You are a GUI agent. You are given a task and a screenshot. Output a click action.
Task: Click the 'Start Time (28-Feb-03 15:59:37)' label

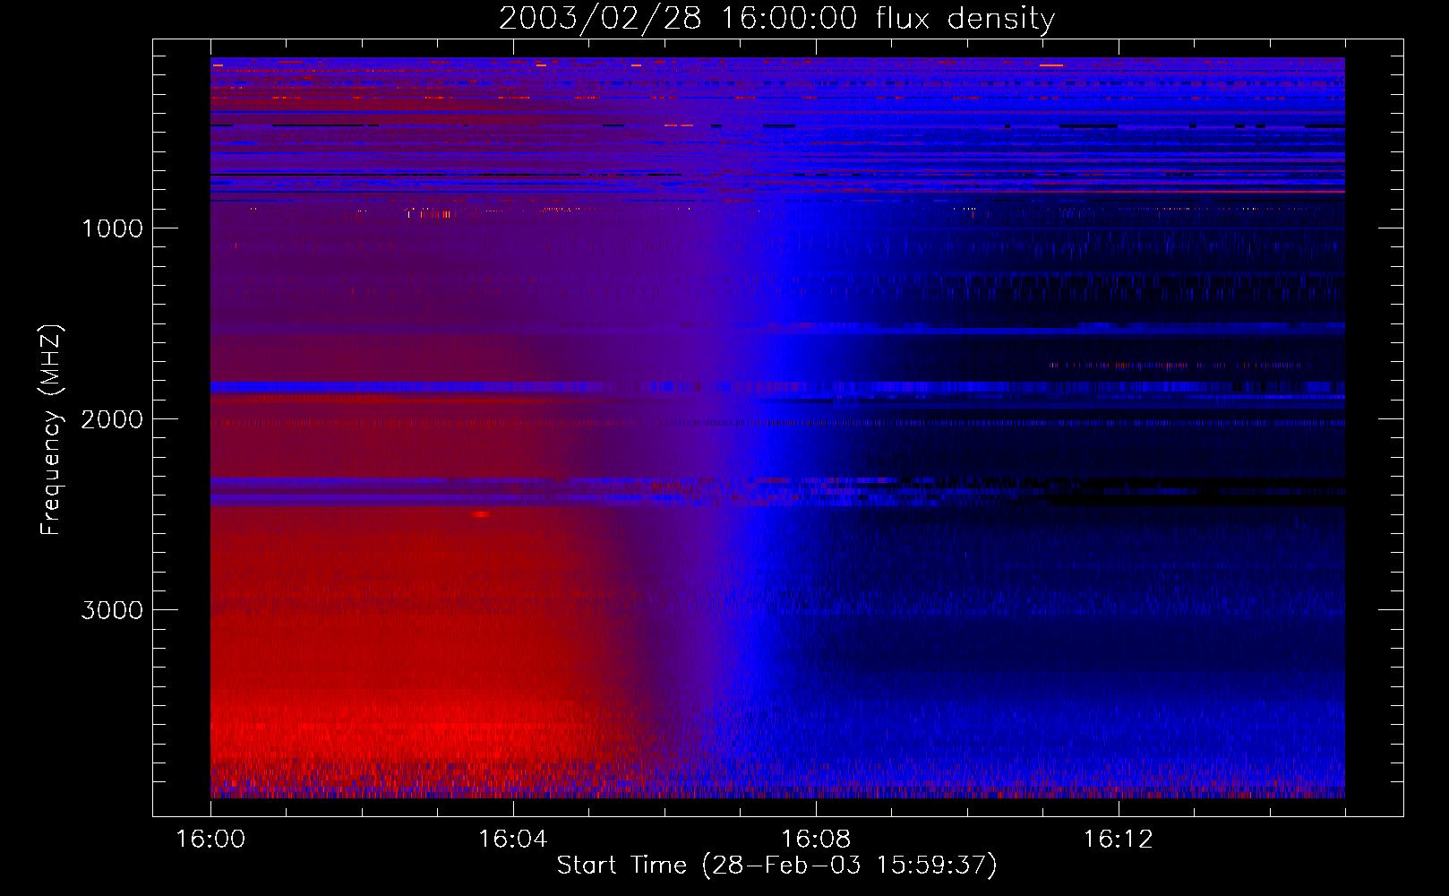[776, 866]
